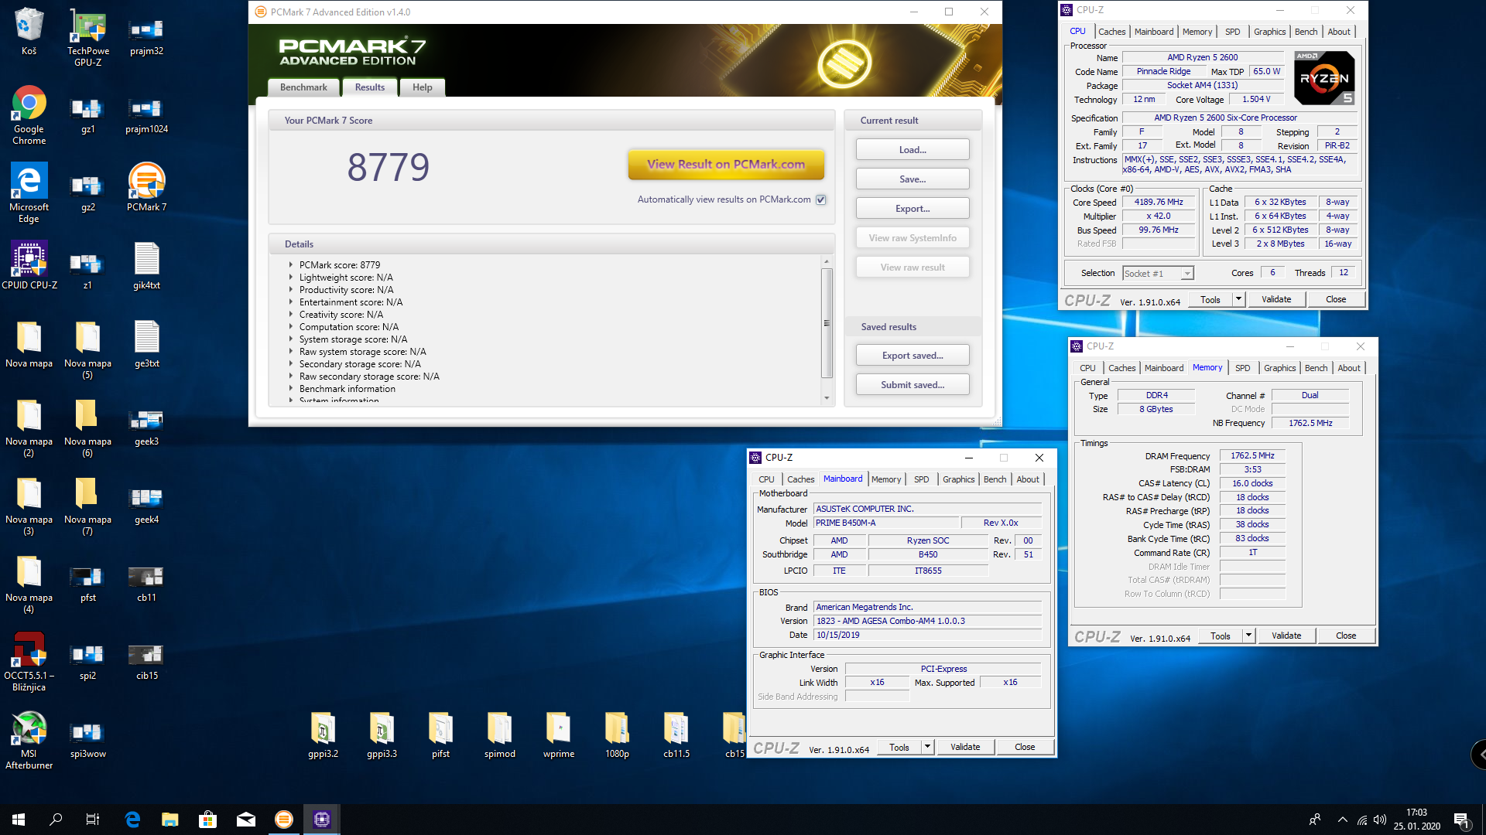1486x835 pixels.
Task: Expand the Productivity score row
Action: coord(291,289)
